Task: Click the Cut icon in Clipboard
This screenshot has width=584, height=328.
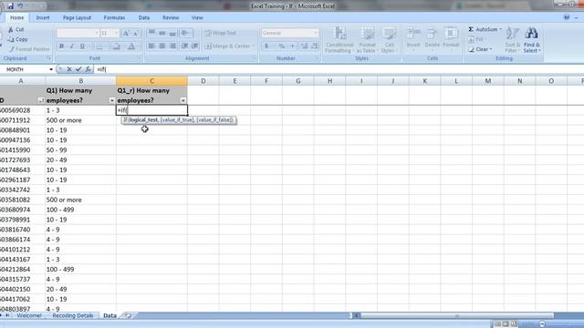Action: click(x=11, y=29)
